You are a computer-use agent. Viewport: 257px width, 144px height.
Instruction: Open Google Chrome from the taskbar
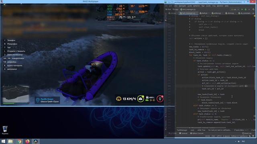pos(19,141)
